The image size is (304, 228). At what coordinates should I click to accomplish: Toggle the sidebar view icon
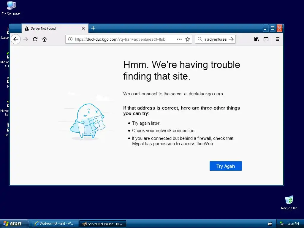(x=266, y=39)
